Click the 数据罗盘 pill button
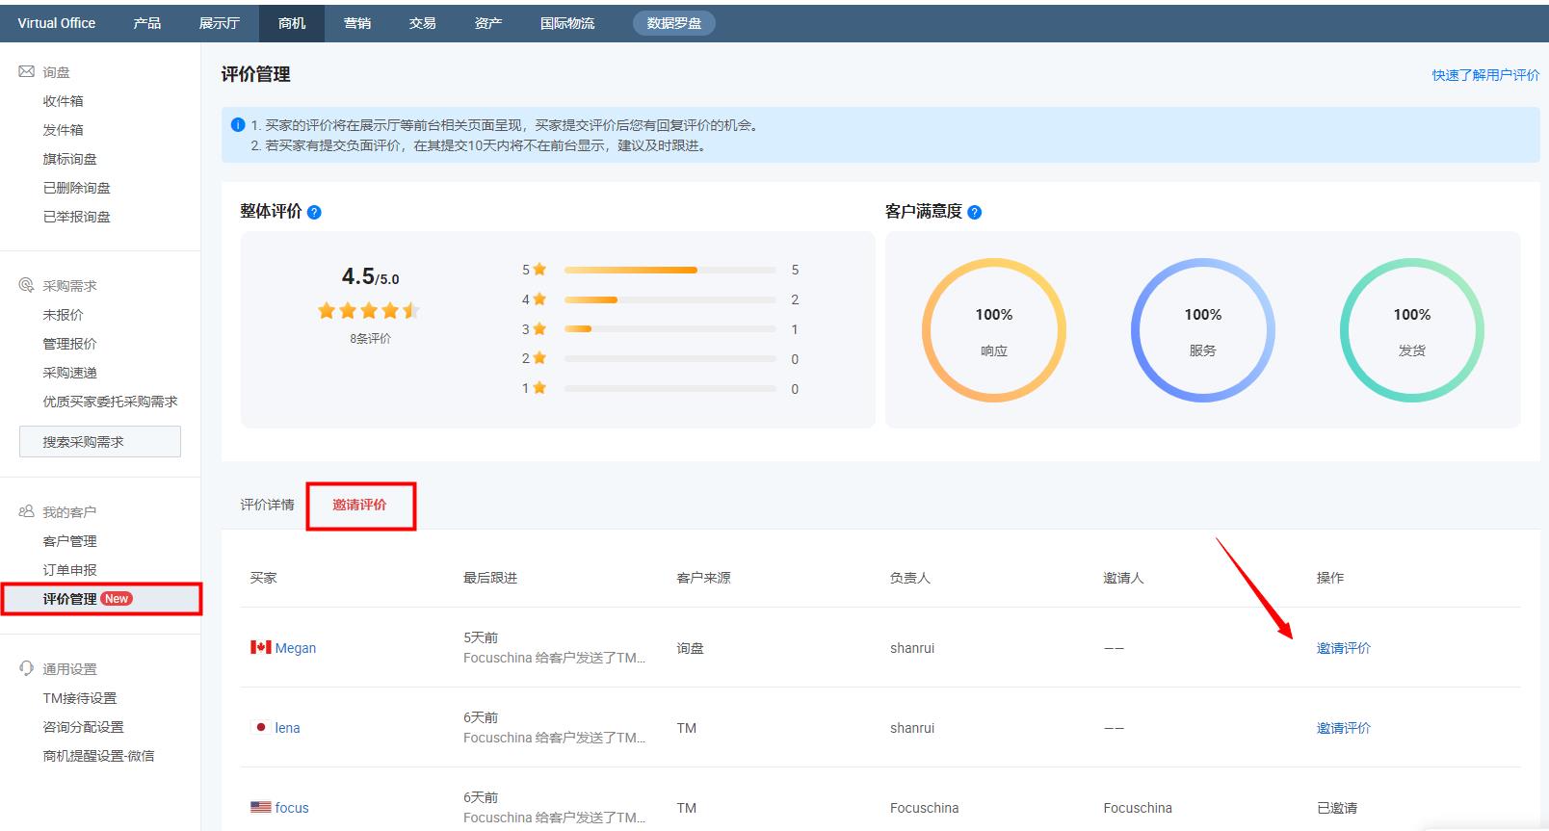 click(674, 23)
